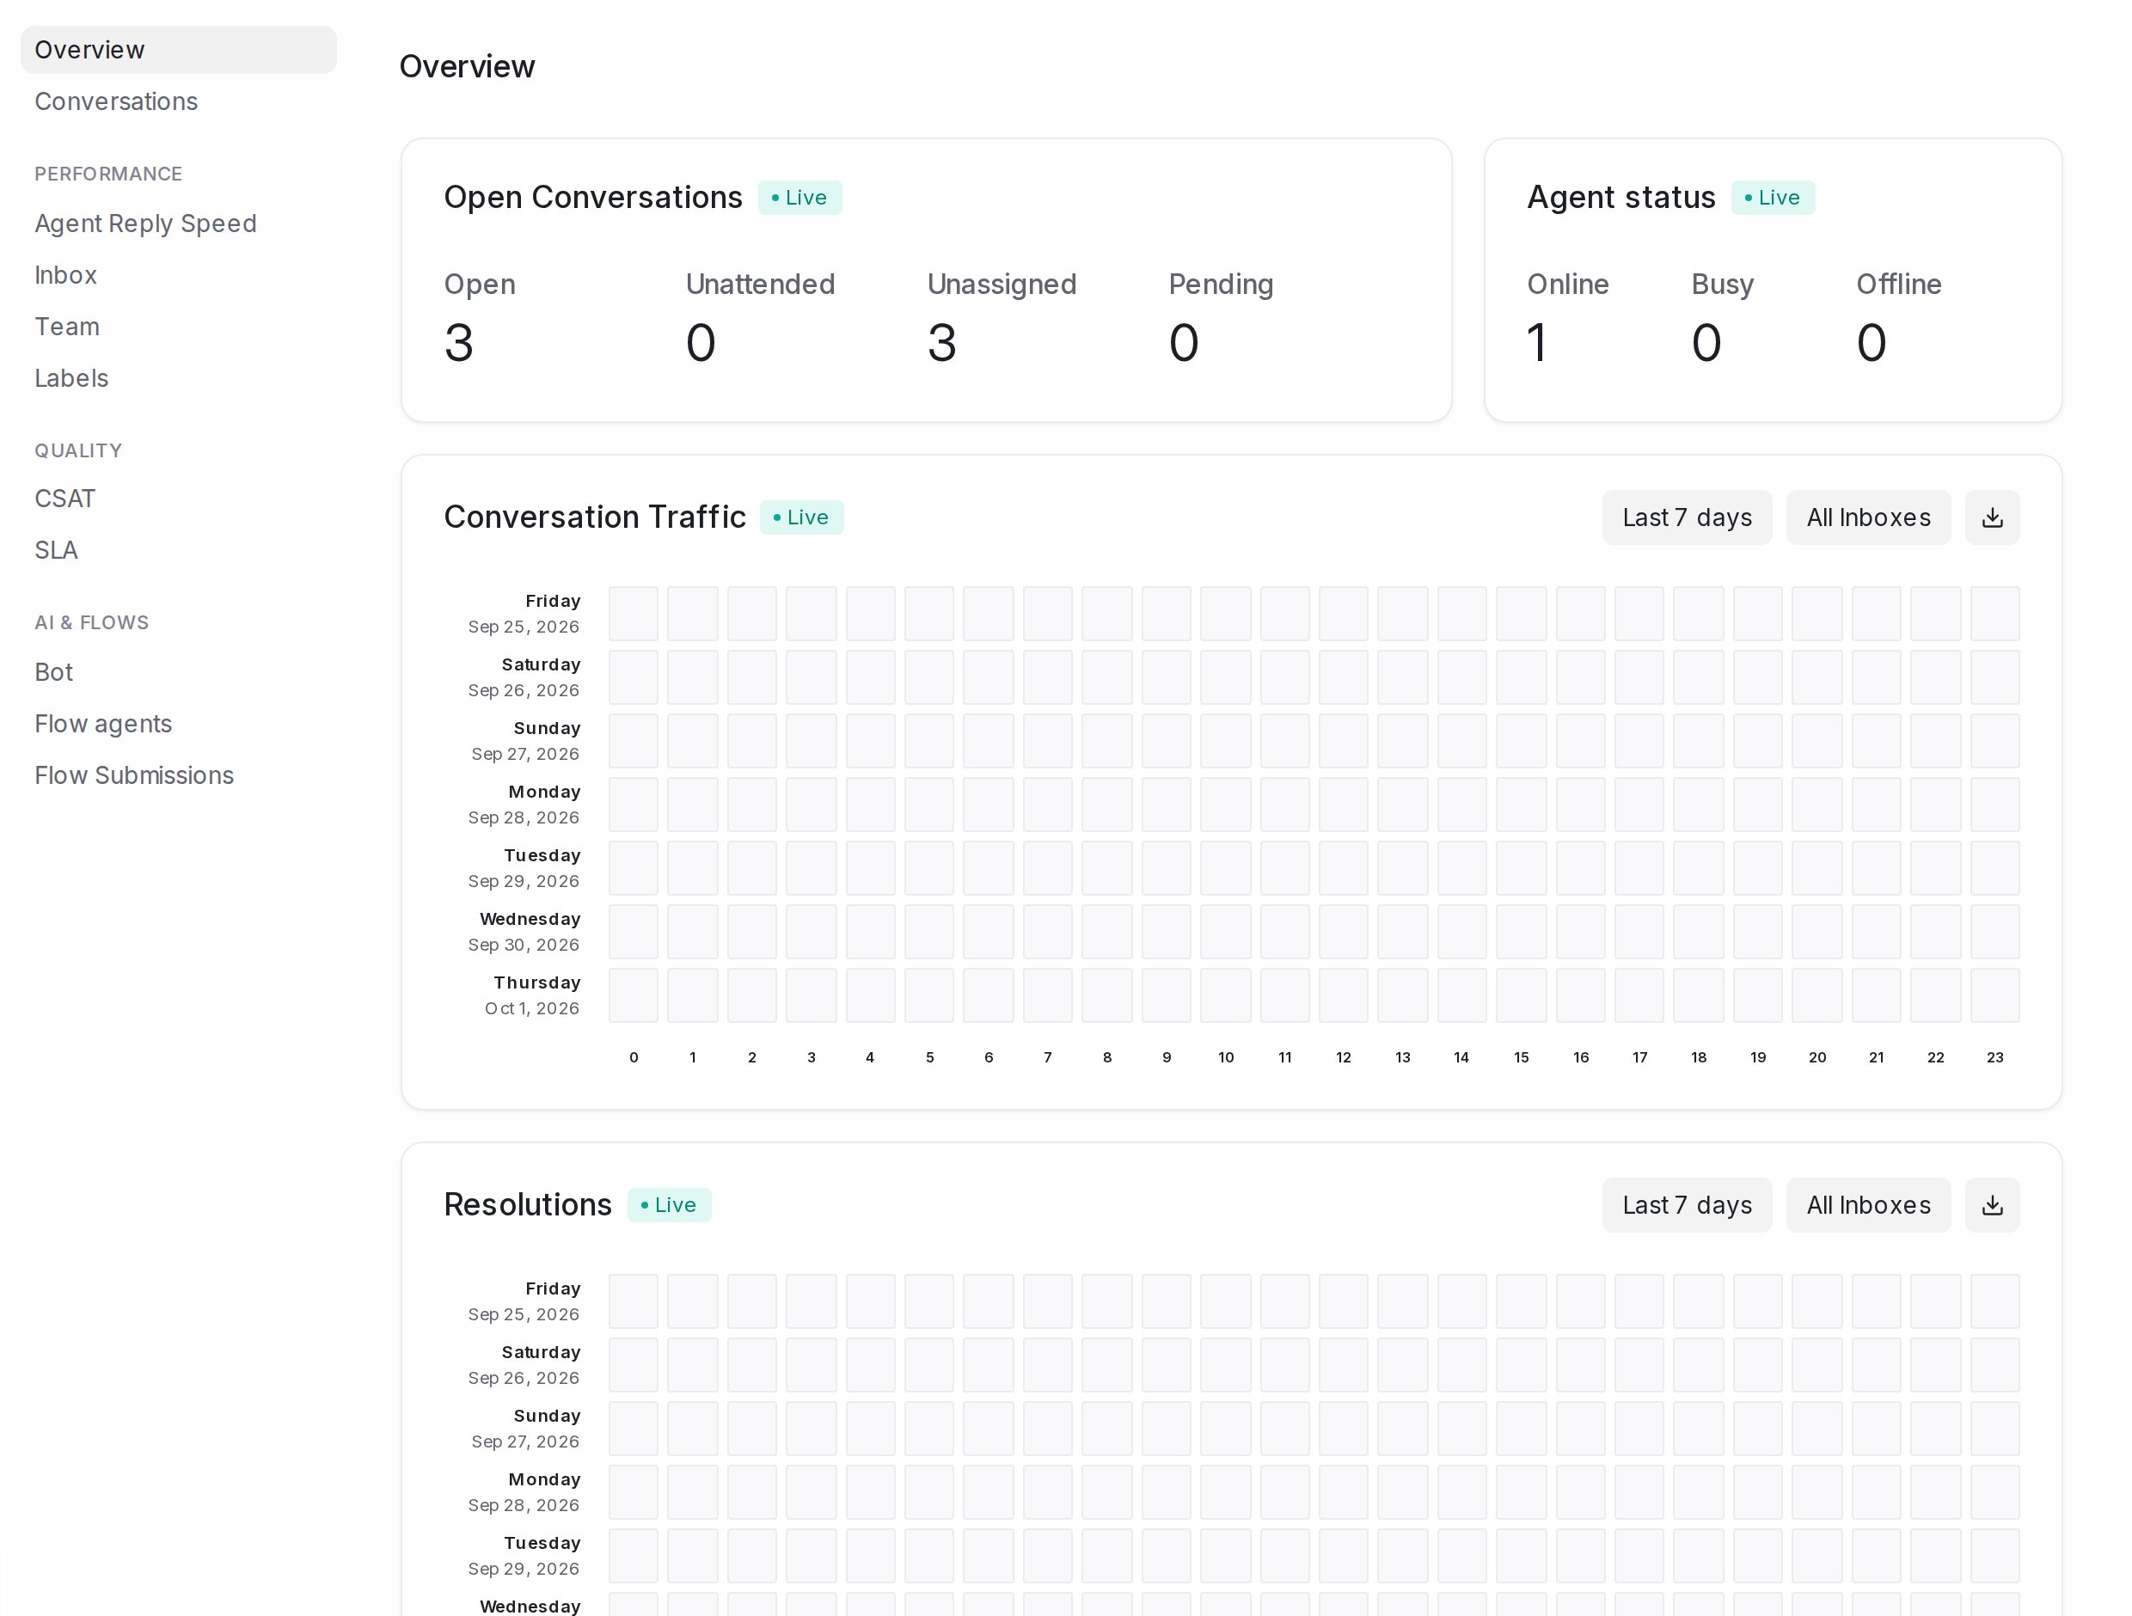Click the AI & FLOWS section label
This screenshot has height=1616, width=2132.
click(92, 622)
